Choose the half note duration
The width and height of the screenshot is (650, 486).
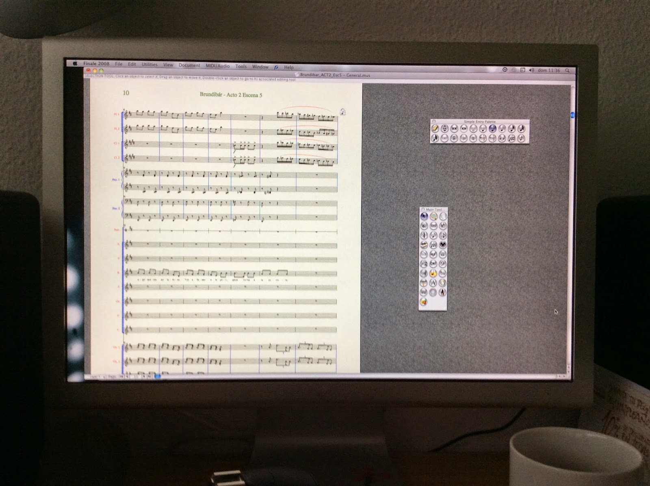click(473, 129)
